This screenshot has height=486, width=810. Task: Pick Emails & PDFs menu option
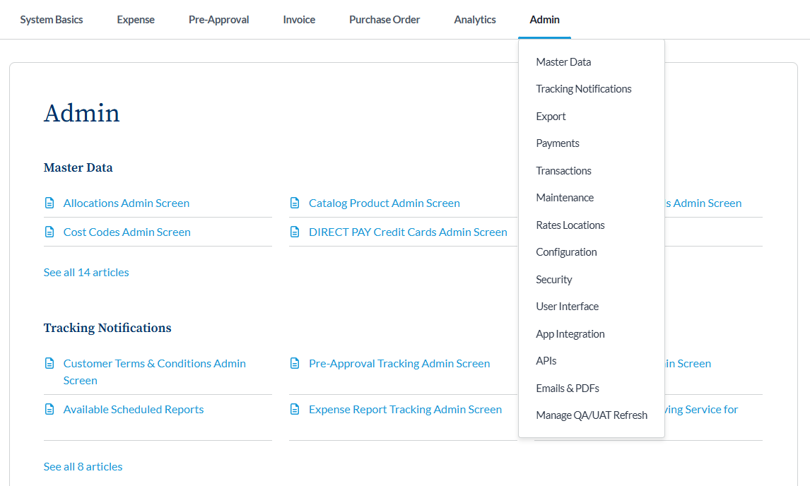click(568, 389)
